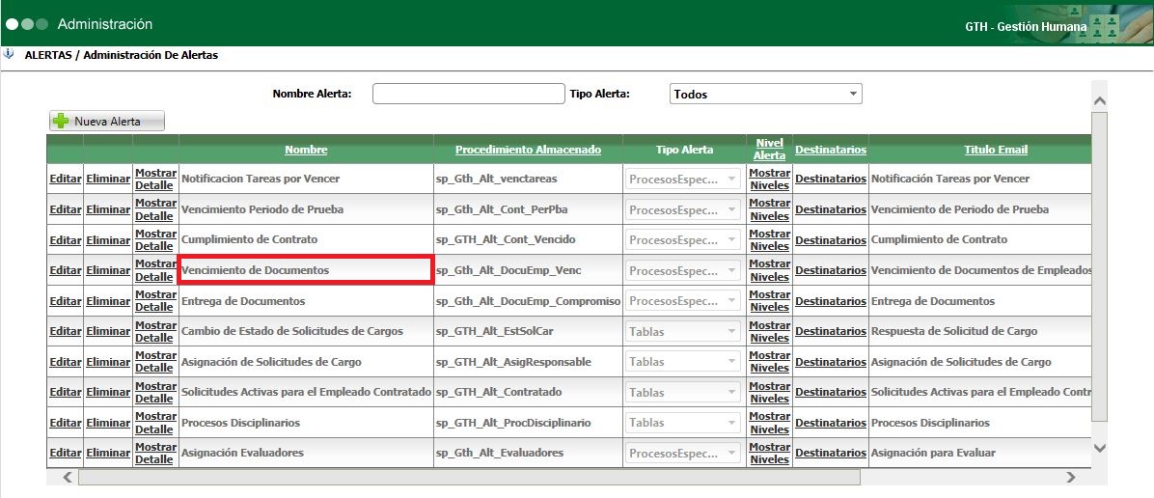This screenshot has height=498, width=1154.
Task: Select Respuesta de Solicitud de Cargo email title
Action: pos(954,331)
